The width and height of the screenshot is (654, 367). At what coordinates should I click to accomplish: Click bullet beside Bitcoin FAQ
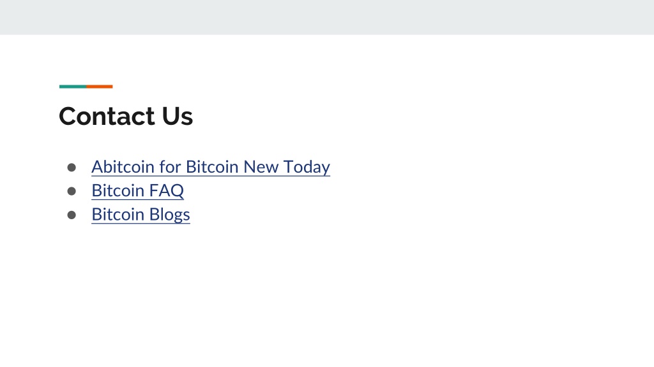tap(72, 191)
